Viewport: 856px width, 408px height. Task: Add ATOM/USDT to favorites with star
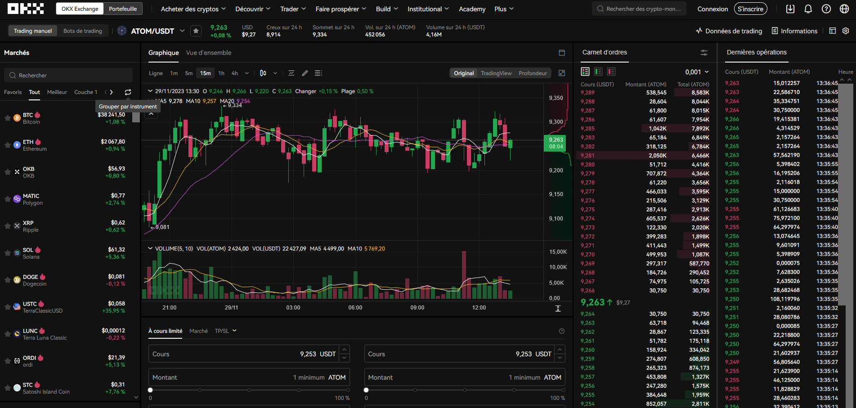[196, 31]
